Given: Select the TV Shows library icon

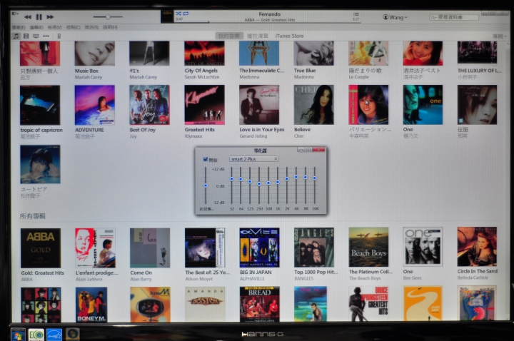Looking at the screenshot, I should pyautogui.click(x=36, y=36).
